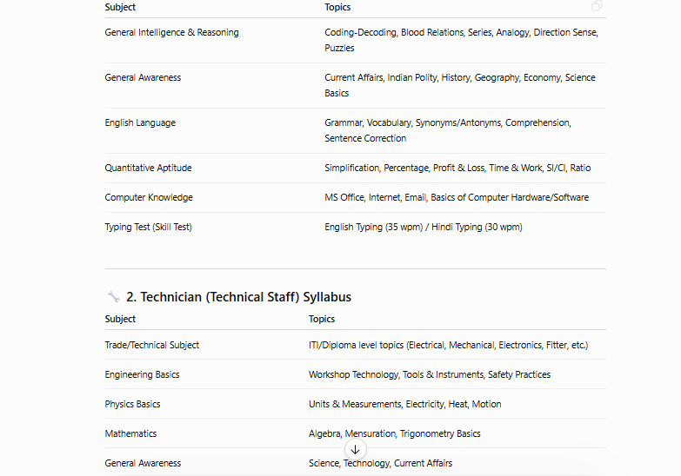The width and height of the screenshot is (681, 476).
Task: Click the Typing Test (Skill Test) row
Action: point(355,227)
